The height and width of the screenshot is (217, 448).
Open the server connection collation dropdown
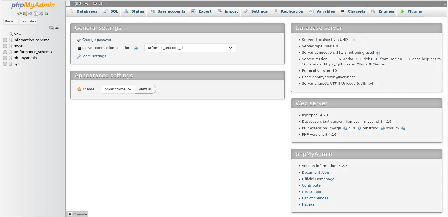(190, 48)
